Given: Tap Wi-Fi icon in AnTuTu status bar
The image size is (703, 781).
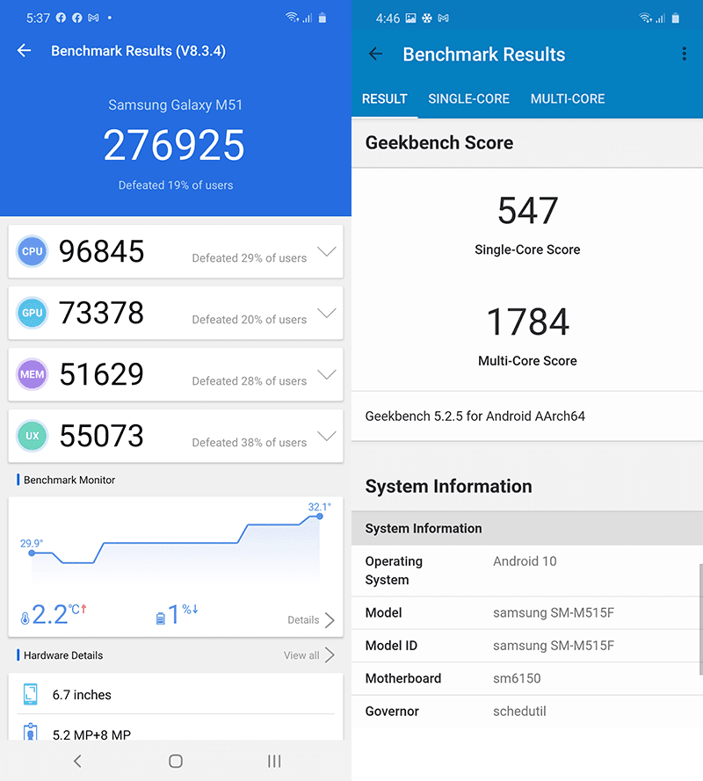Looking at the screenshot, I should (292, 18).
